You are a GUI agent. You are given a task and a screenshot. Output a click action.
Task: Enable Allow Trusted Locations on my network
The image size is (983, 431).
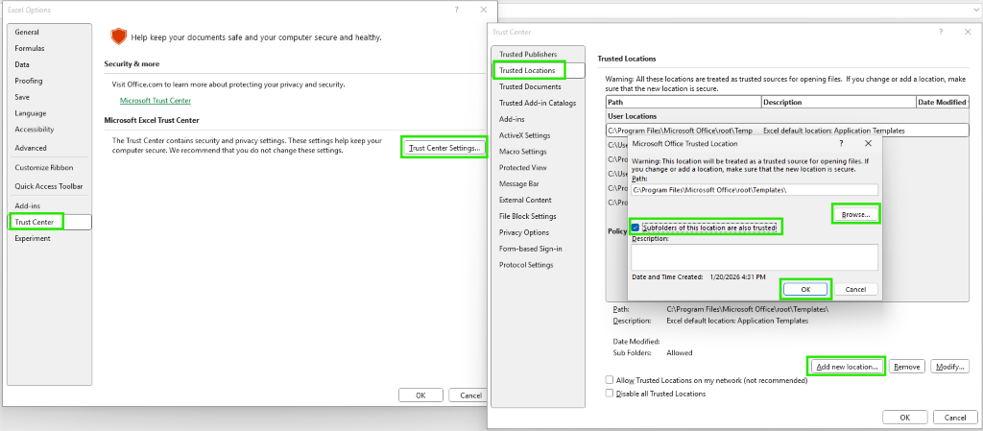(x=610, y=380)
